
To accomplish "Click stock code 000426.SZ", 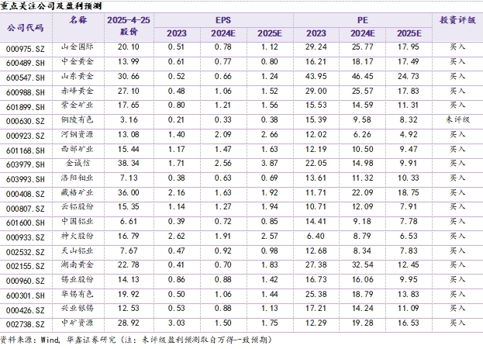I will tap(26, 310).
